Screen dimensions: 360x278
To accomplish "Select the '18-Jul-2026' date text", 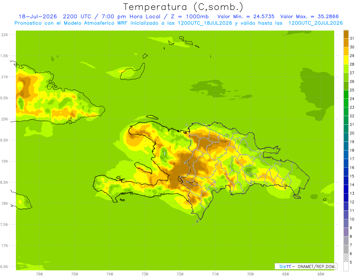I will click(x=37, y=16).
